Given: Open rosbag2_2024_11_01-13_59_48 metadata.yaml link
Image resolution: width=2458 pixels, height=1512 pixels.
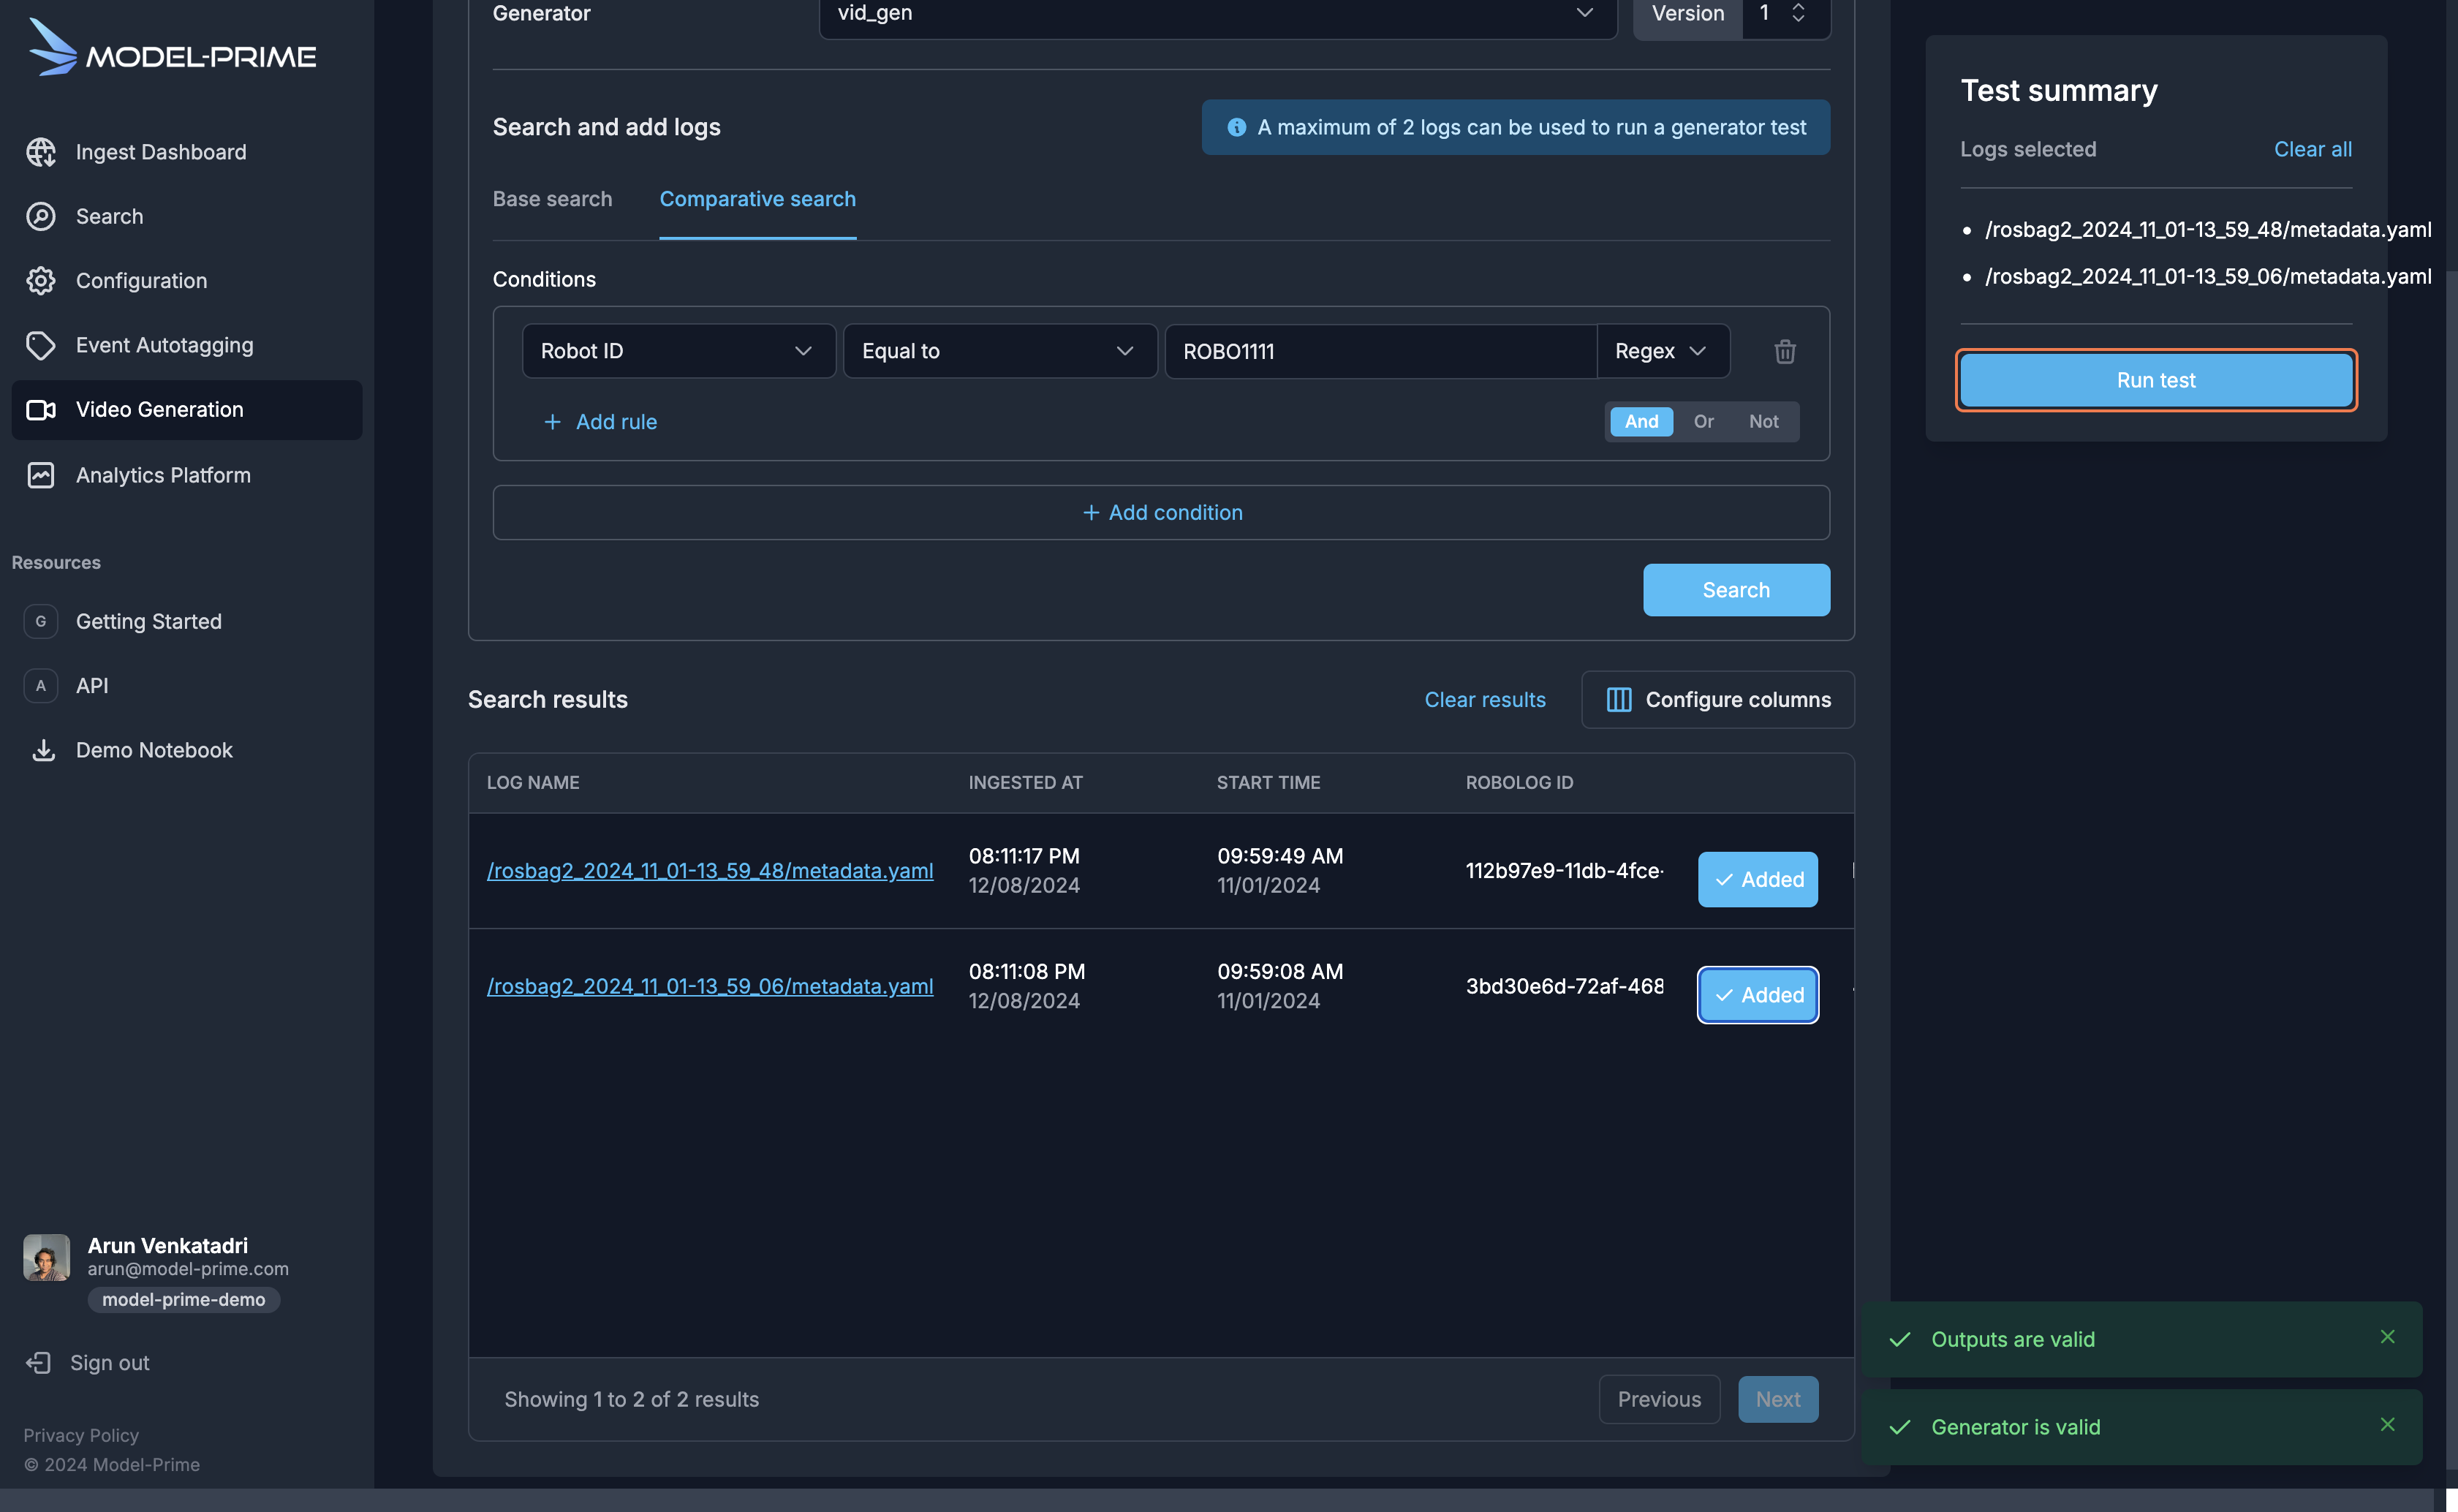Looking at the screenshot, I should pyautogui.click(x=710, y=871).
